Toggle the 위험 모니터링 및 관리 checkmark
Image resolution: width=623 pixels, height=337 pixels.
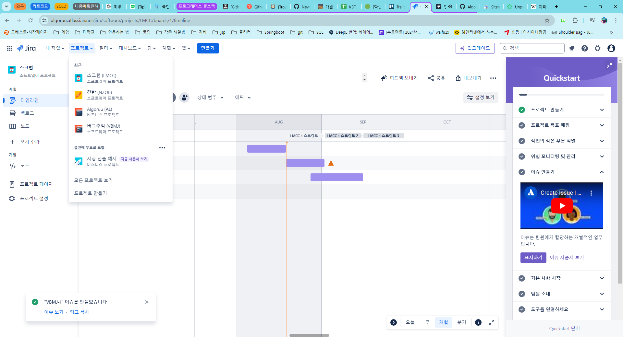pos(522,157)
